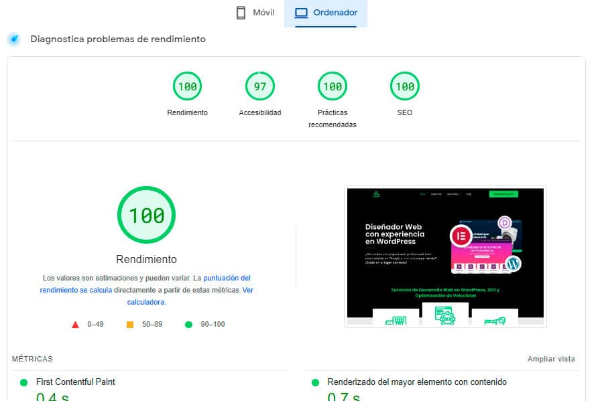Click the First Contentful Paint metric label
Screen dimensions: 604x401
pos(75,382)
